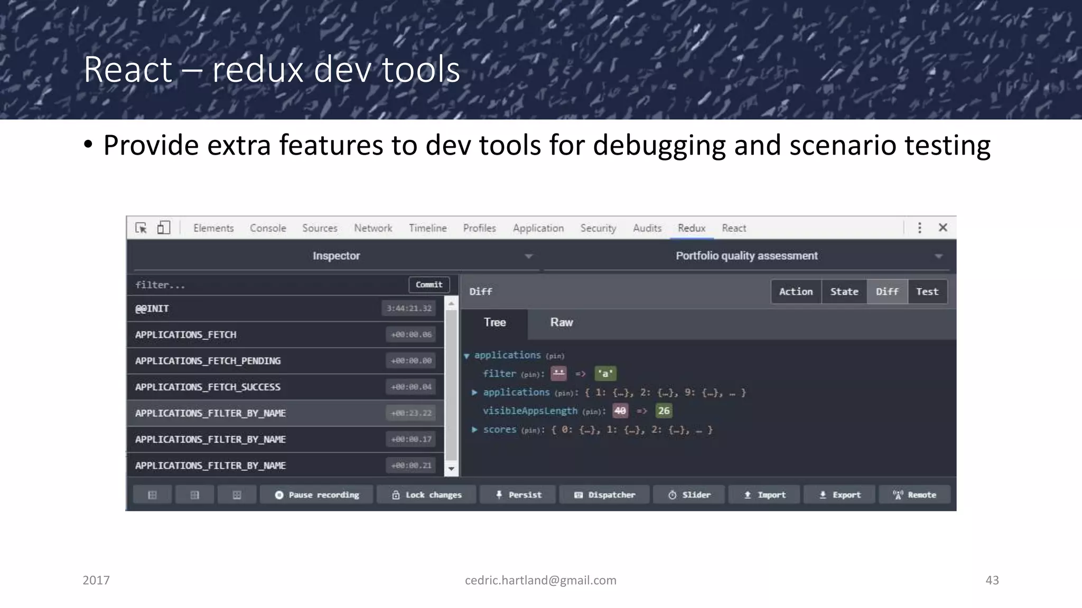Toggle Lock changes
The image size is (1082, 608).
click(x=426, y=495)
